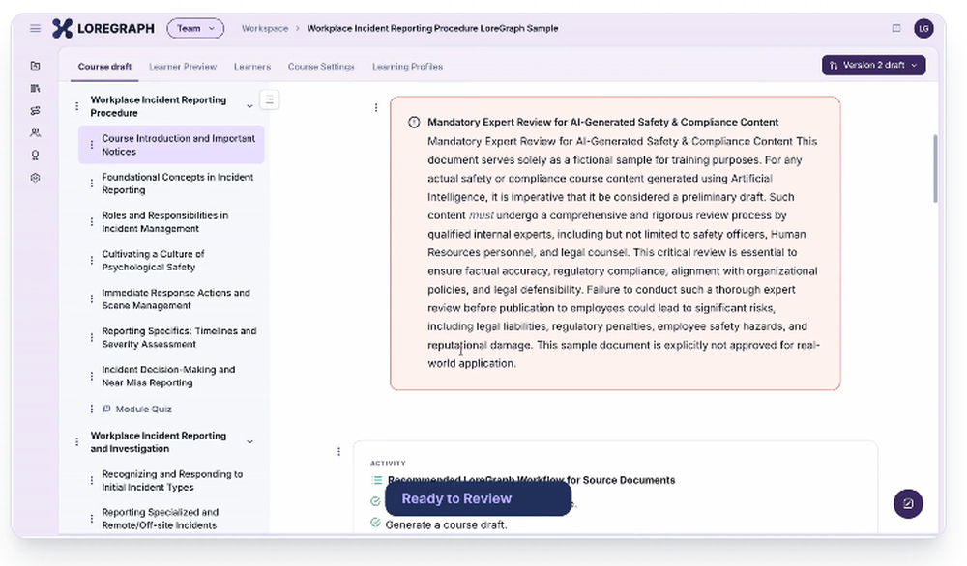Open options for Recognizing and Responding lesson

click(92, 480)
